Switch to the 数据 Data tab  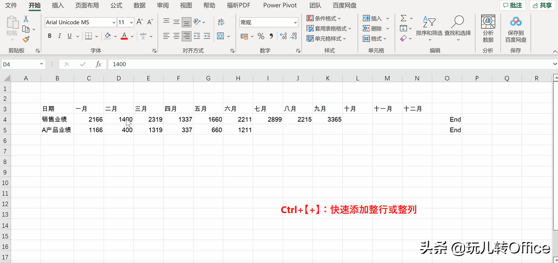tap(139, 6)
